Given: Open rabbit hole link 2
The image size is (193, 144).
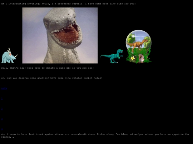Looking at the screenshot, I should 2,109.
